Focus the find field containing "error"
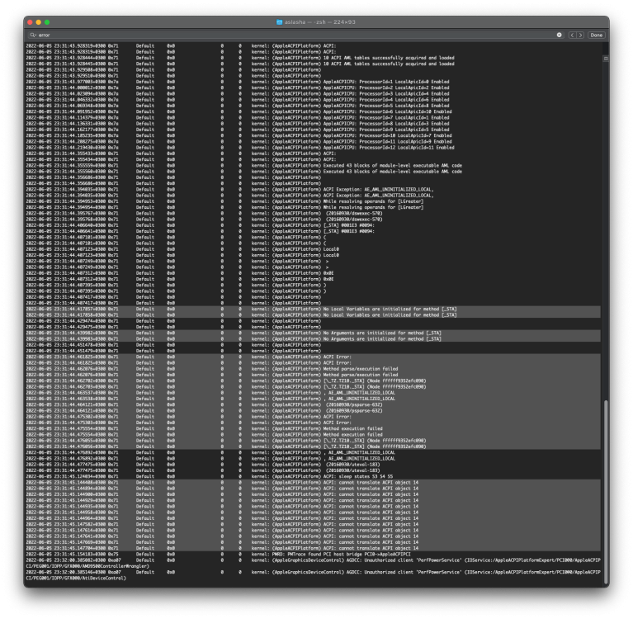This screenshot has width=633, height=619. (x=297, y=35)
